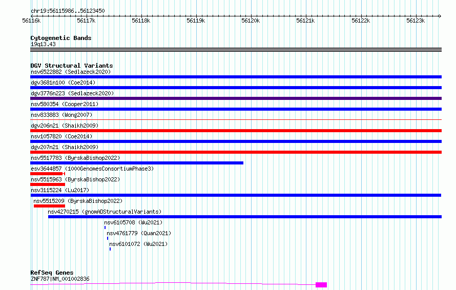The image size is (456, 290).
Task: Click the tiny blue mark under nsv6105708
Action: 105,227
